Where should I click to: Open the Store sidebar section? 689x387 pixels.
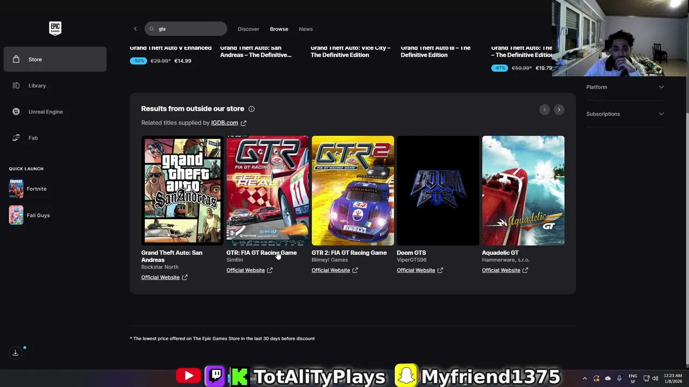pyautogui.click(x=55, y=59)
